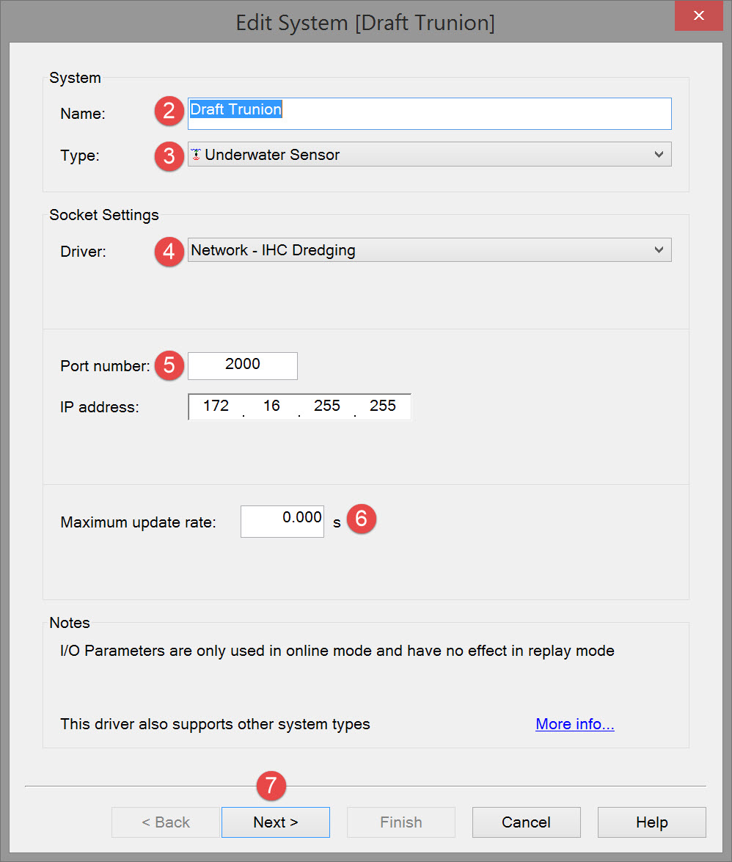Expand the Driver dropdown arrow
The image size is (732, 862).
[658, 250]
